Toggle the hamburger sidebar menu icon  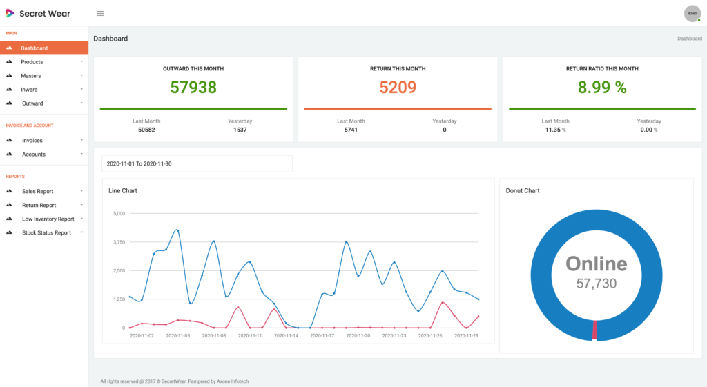(100, 13)
